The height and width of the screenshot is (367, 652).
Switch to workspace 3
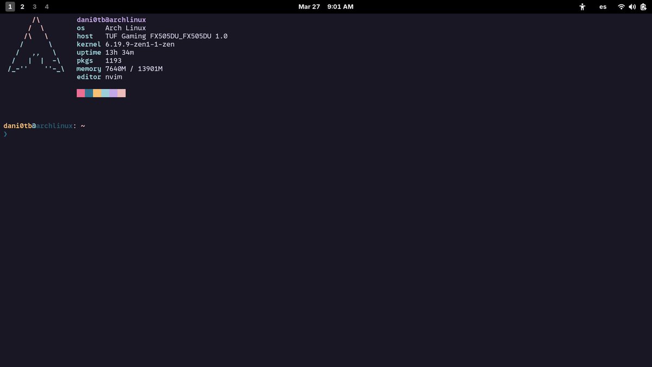click(35, 7)
